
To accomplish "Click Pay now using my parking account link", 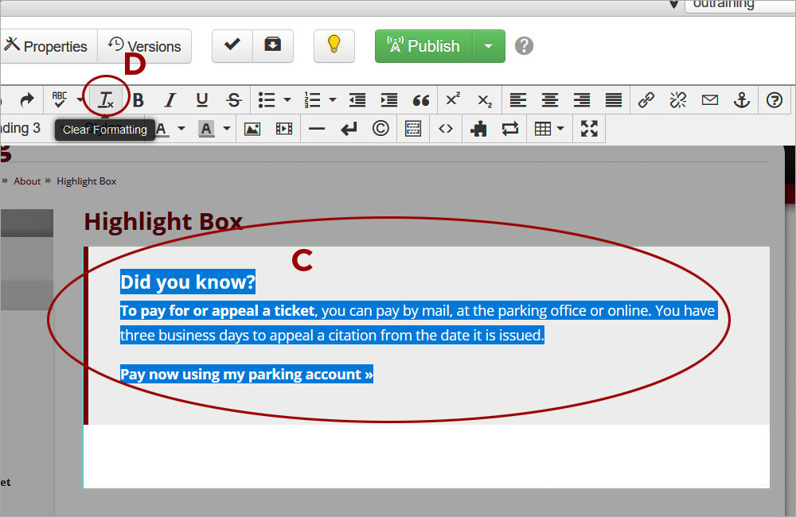I will tap(247, 374).
